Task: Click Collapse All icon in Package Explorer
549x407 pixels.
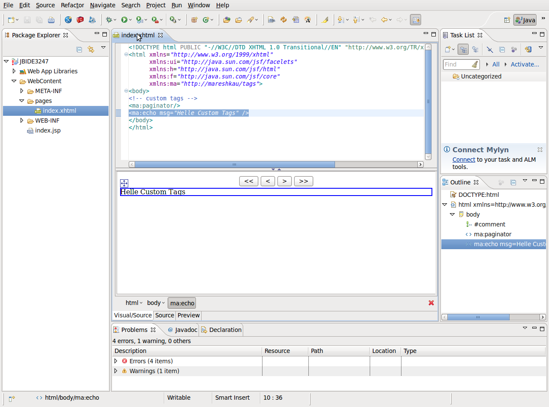Action: point(79,49)
